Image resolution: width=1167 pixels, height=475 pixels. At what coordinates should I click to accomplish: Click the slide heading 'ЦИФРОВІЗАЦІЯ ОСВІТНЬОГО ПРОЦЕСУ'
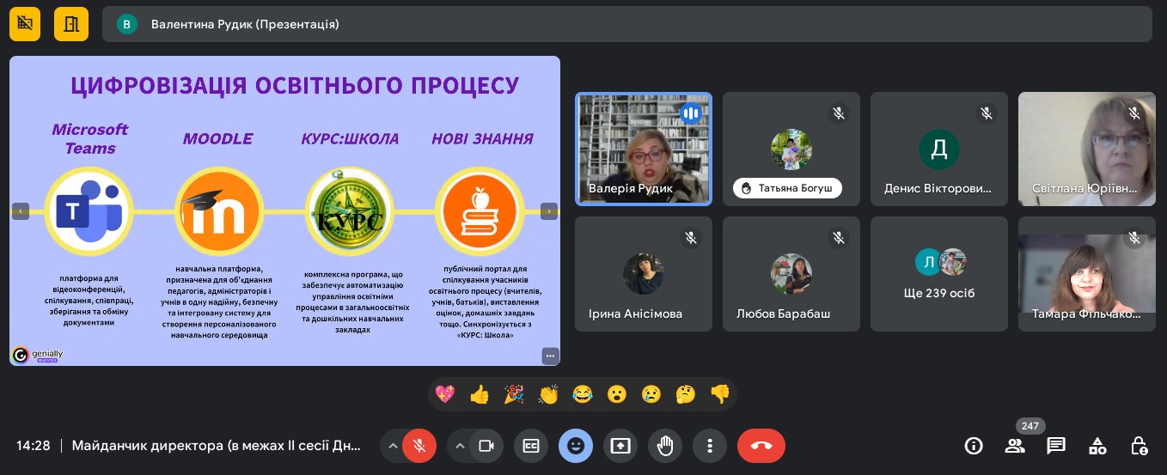click(295, 85)
